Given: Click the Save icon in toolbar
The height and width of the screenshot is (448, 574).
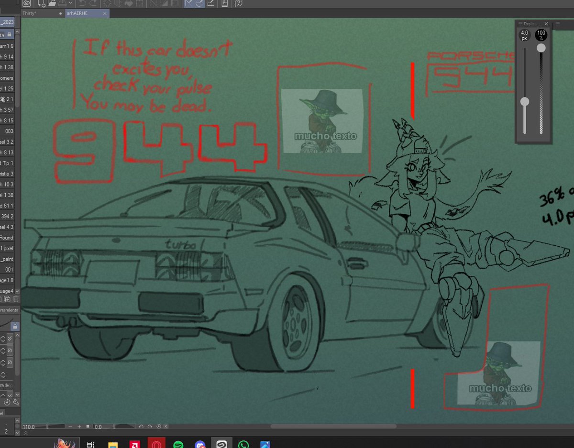Looking at the screenshot, I should pyautogui.click(x=62, y=3).
